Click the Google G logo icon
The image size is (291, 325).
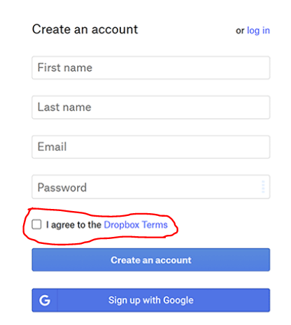[45, 300]
